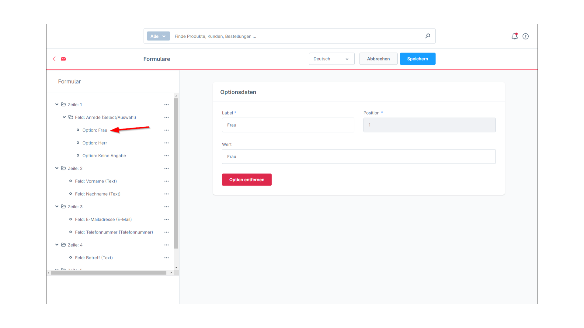584x328 pixels.
Task: Collapse the Zeile: 1 tree node
Action: click(57, 104)
